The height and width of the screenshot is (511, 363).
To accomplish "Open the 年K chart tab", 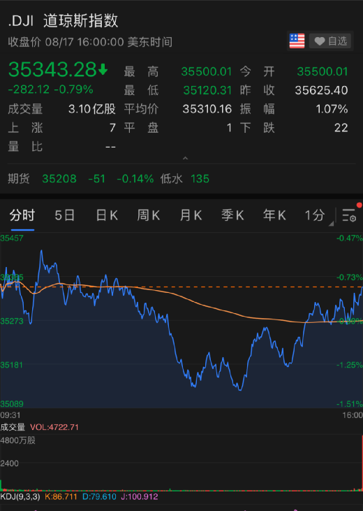I will click(274, 216).
